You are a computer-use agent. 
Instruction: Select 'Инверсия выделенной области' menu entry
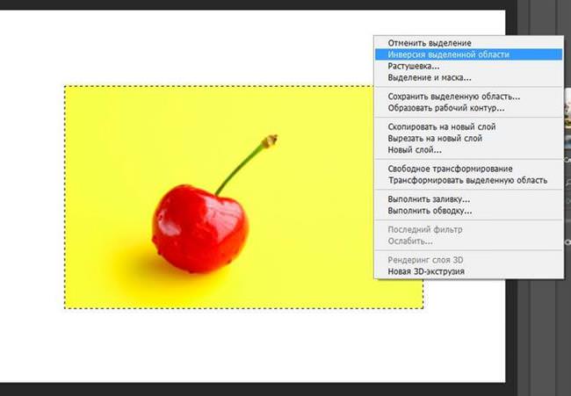coord(469,54)
